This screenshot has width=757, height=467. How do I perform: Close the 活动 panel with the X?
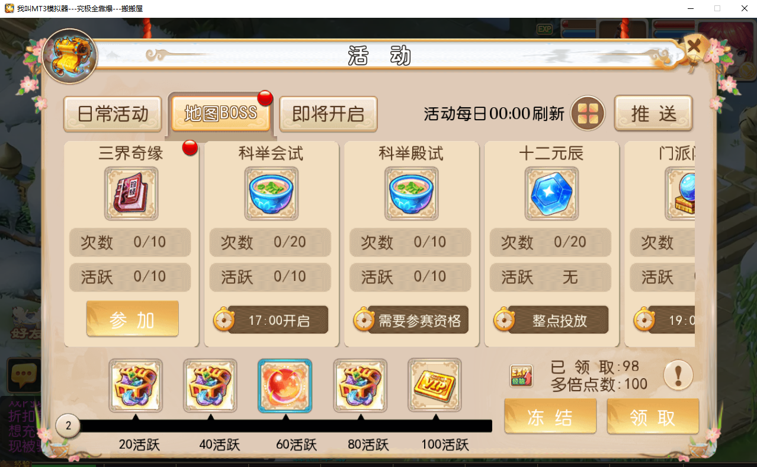694,46
